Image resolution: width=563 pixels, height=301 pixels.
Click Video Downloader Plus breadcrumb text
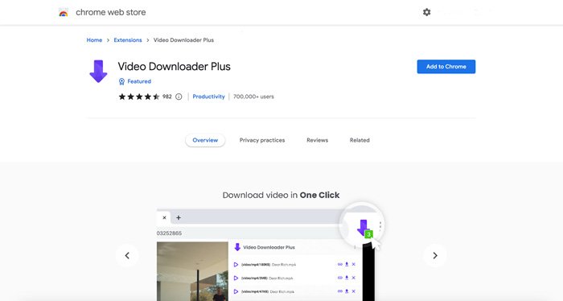(x=183, y=40)
